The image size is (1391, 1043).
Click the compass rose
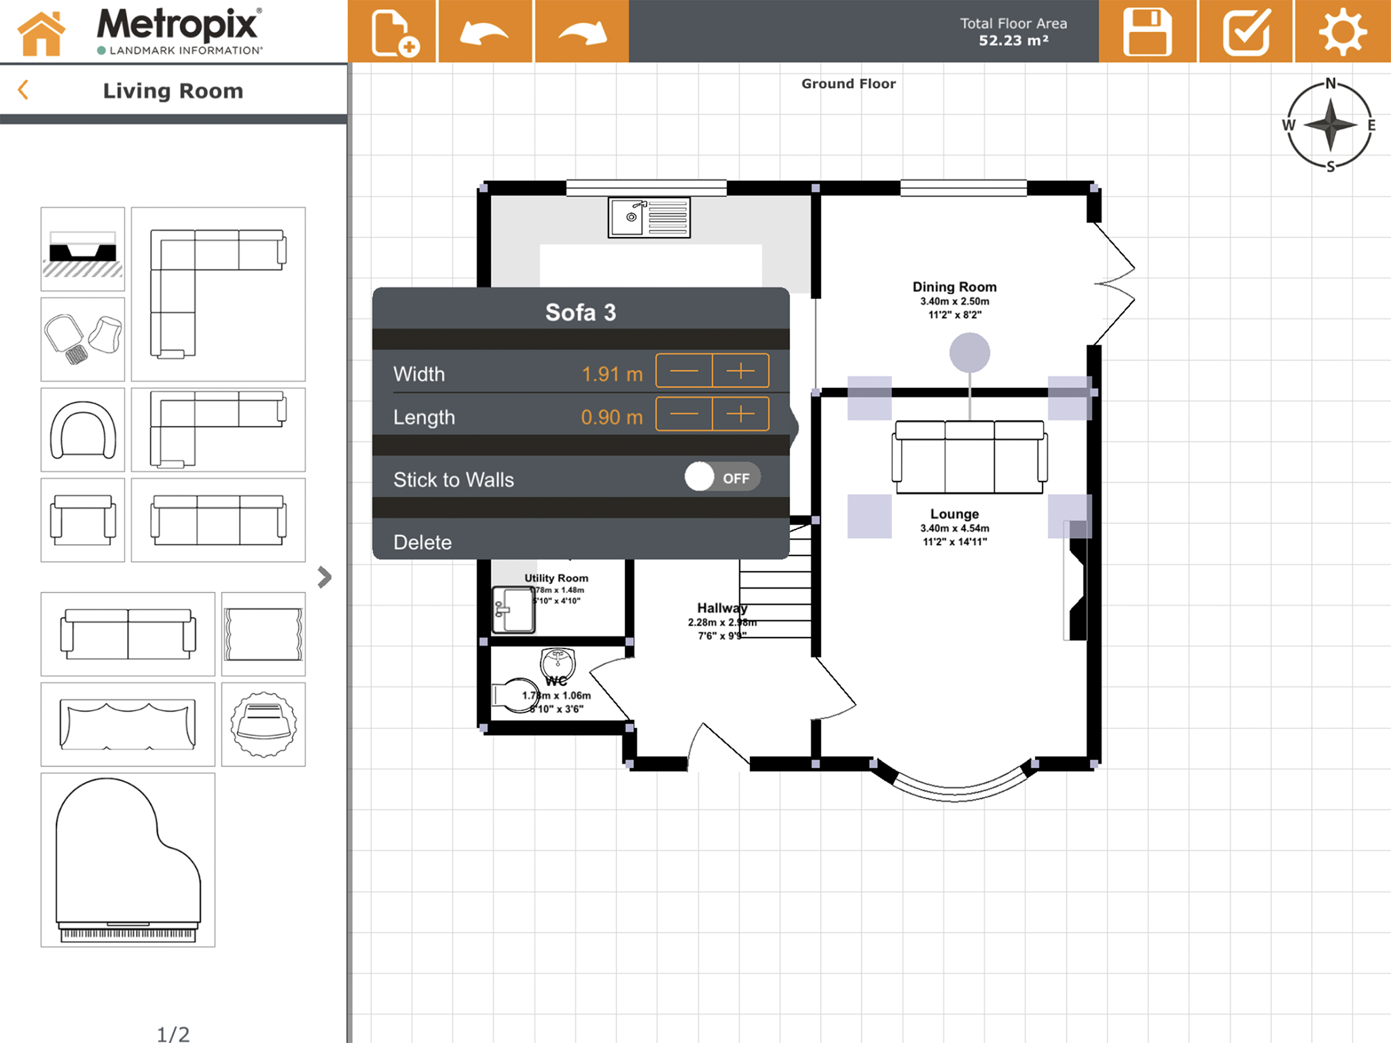tap(1331, 125)
